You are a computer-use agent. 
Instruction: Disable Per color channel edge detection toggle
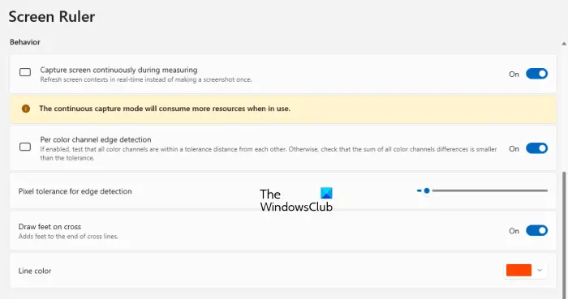(x=536, y=148)
